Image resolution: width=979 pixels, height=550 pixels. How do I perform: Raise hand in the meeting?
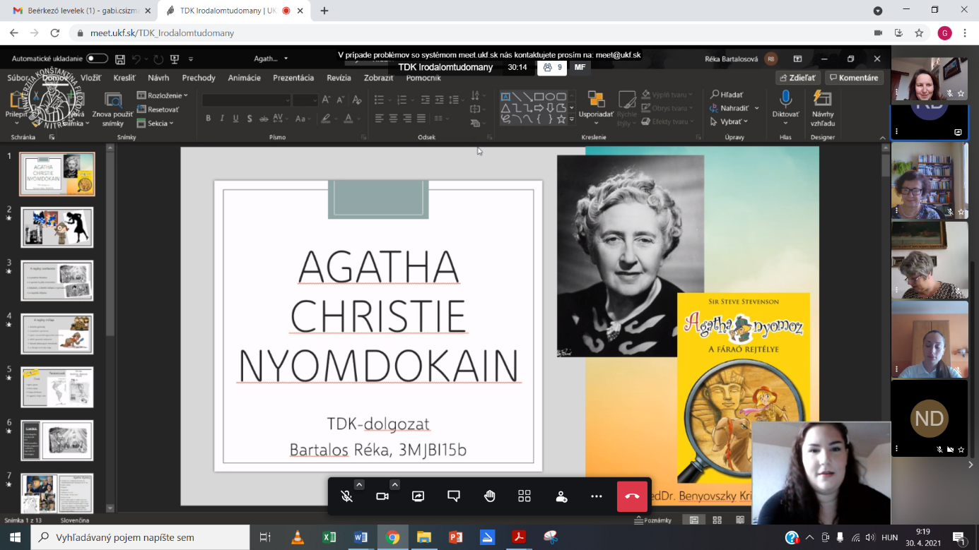pos(489,496)
